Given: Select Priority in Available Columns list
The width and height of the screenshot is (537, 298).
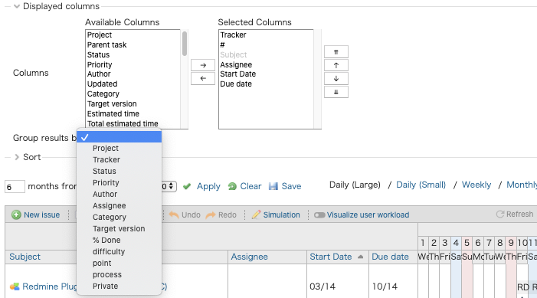Looking at the screenshot, I should [100, 65].
